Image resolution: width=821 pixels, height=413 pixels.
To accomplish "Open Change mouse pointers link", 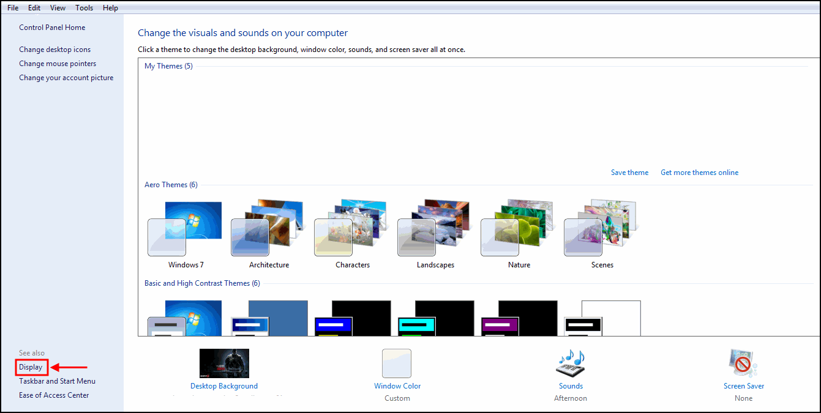I will tap(58, 64).
